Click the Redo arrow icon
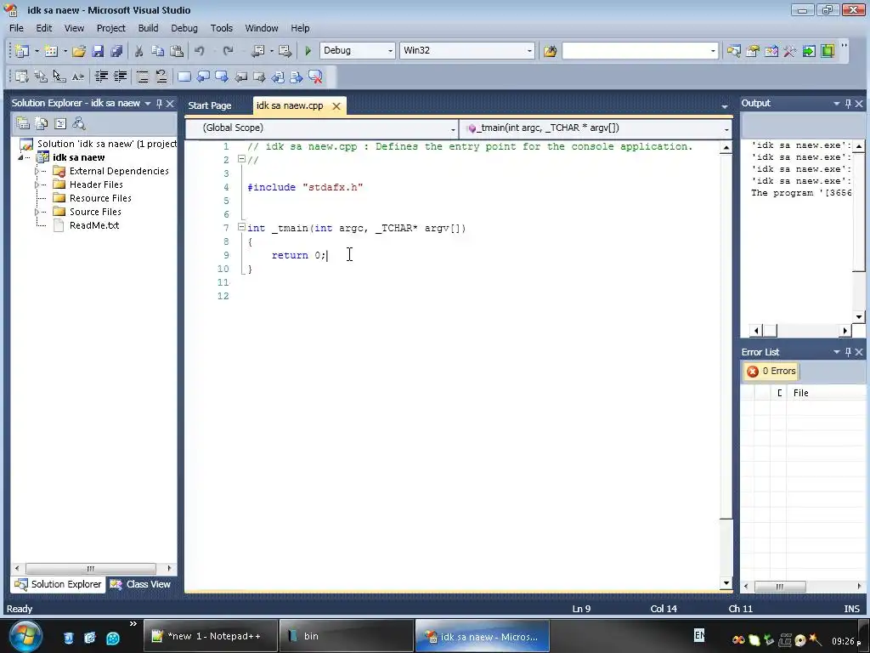The height and width of the screenshot is (653, 870). (x=228, y=51)
